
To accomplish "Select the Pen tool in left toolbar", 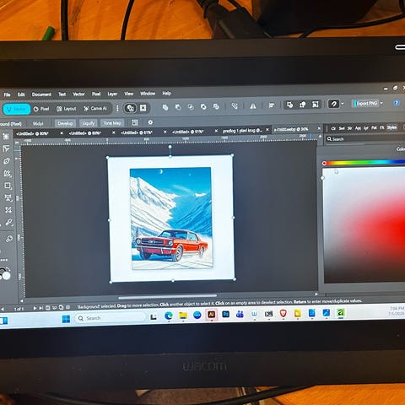I will pos(7,161).
